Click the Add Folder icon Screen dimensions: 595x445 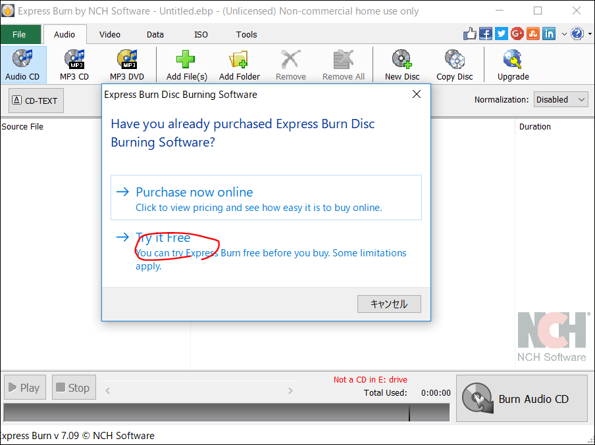pos(239,60)
